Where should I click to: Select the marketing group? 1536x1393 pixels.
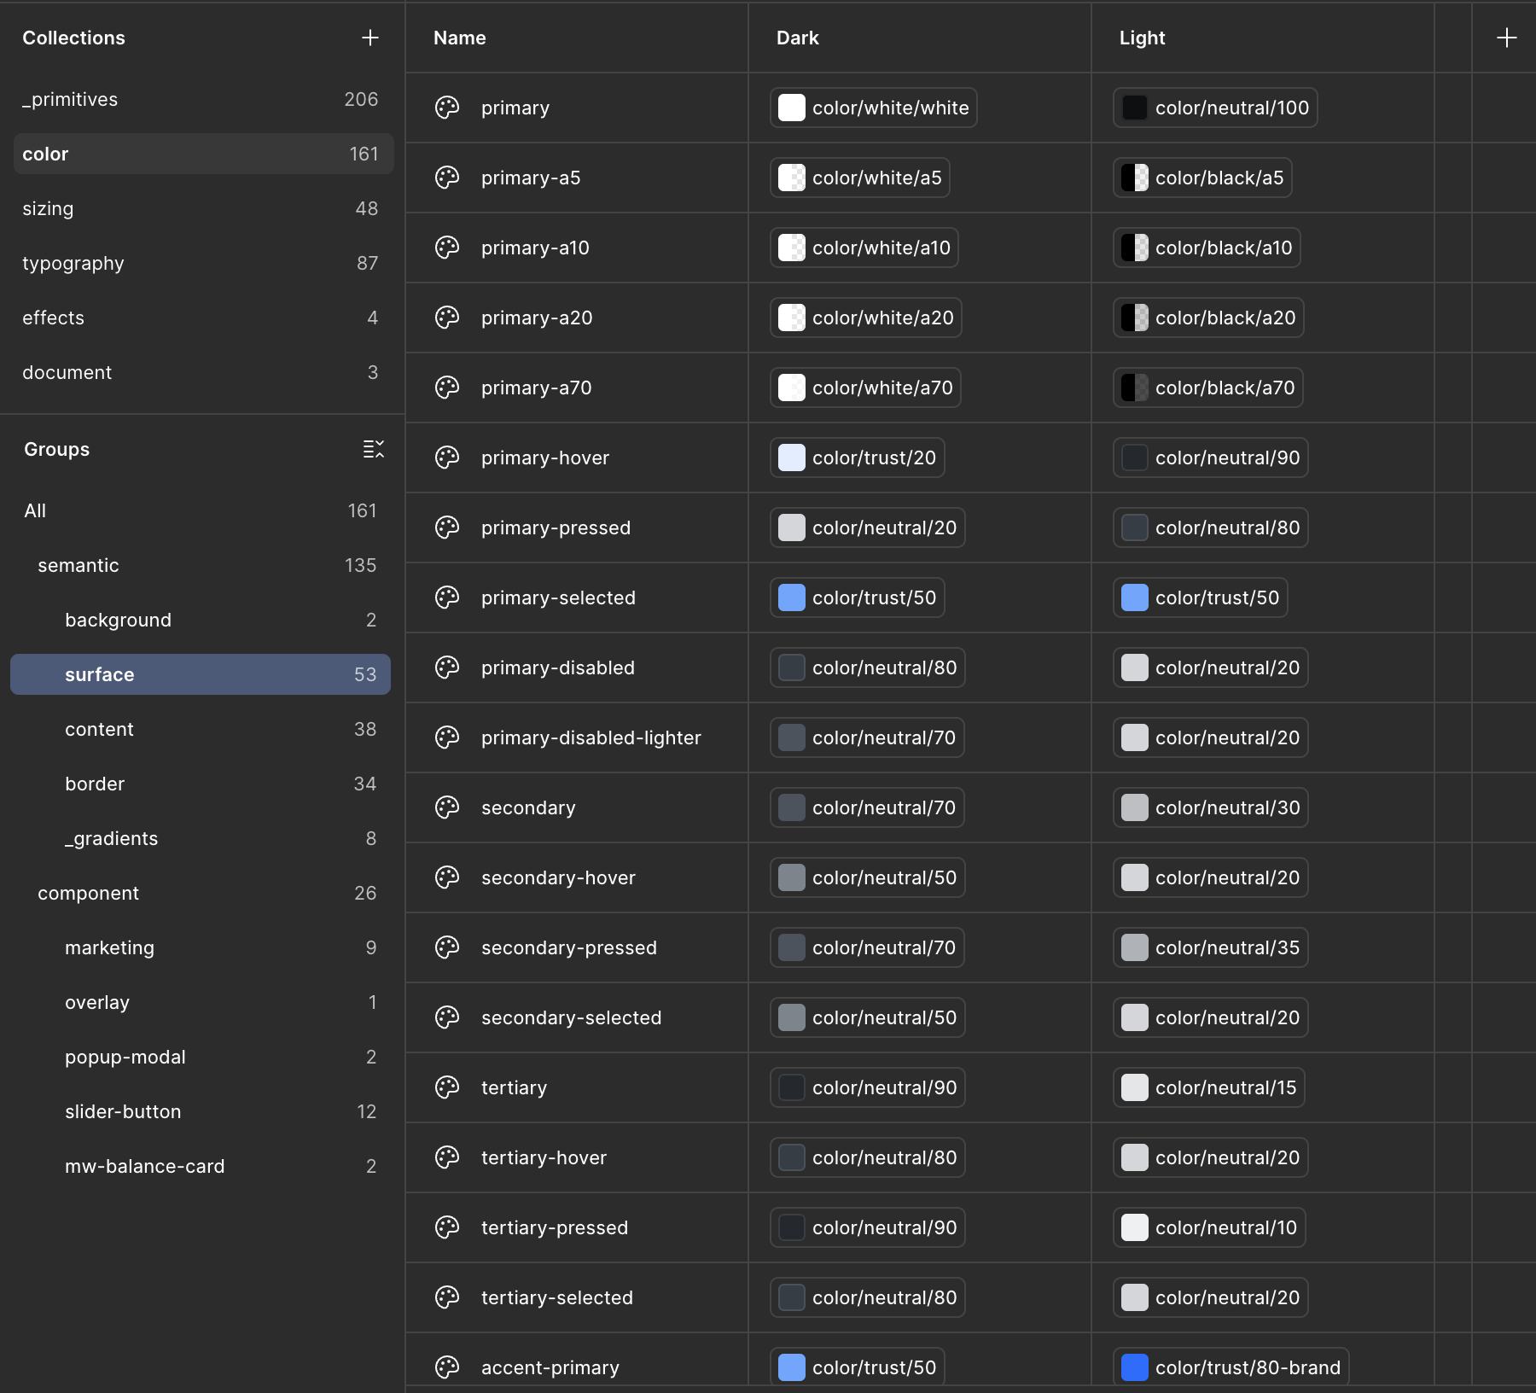[201, 947]
